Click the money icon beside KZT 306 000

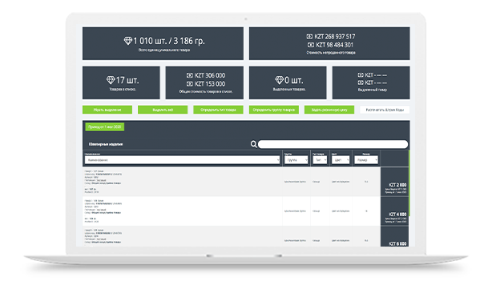(190, 75)
